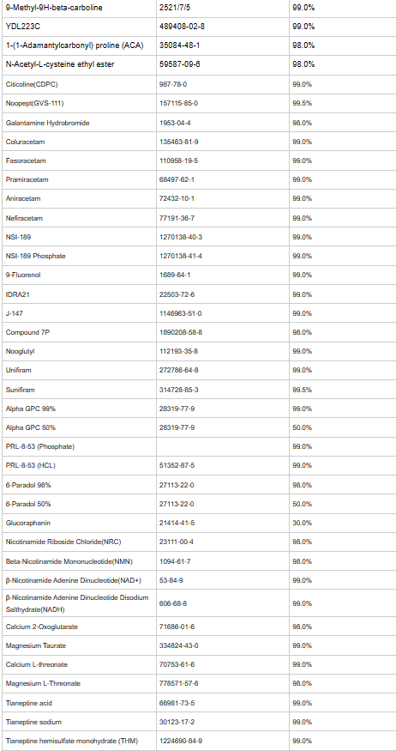Select the YDL223C CAS number 489408-02-8
Viewport: 396px width, 751px height.
[x=182, y=27]
